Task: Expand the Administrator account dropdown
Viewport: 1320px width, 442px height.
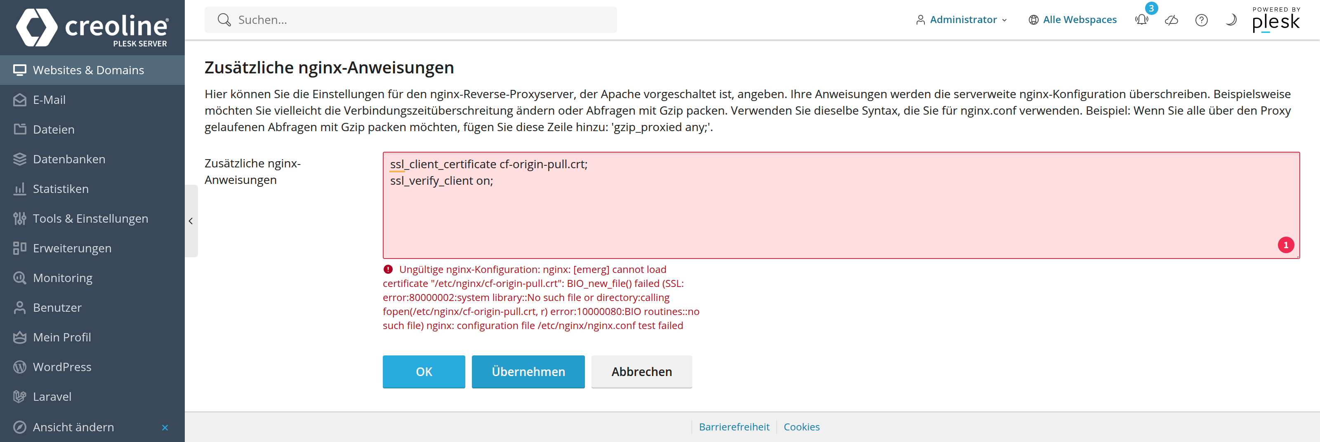Action: tap(962, 20)
